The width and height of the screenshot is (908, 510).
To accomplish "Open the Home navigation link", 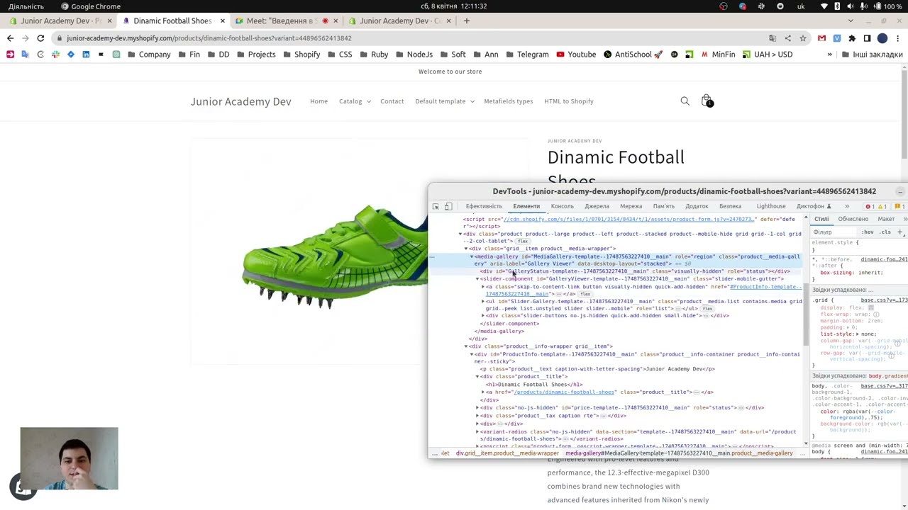I will (319, 101).
